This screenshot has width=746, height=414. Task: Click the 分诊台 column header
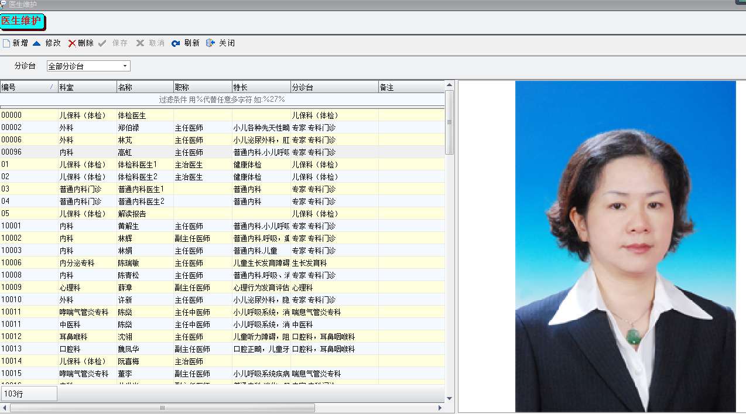(334, 87)
